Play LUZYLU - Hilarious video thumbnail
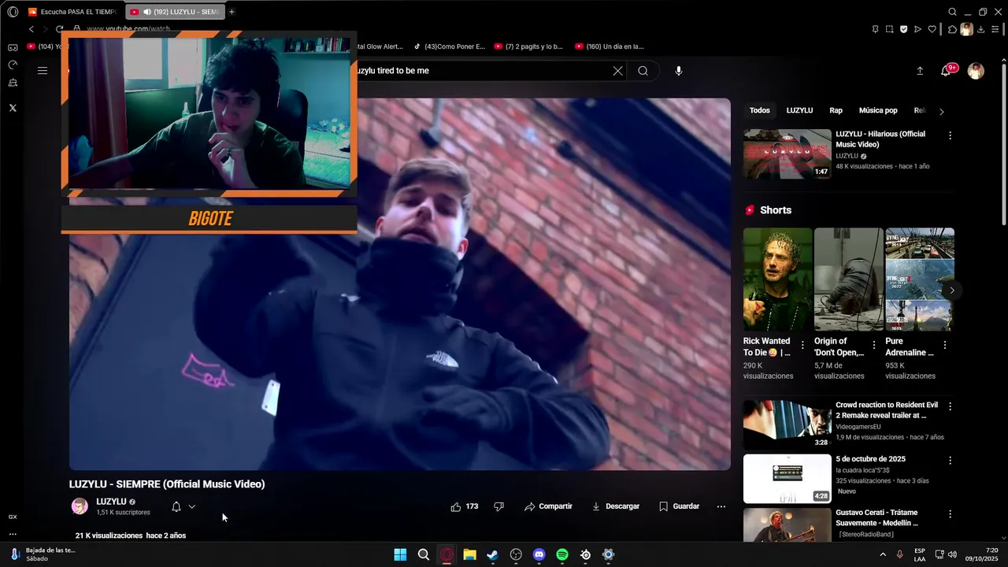This screenshot has height=567, width=1008. (787, 154)
